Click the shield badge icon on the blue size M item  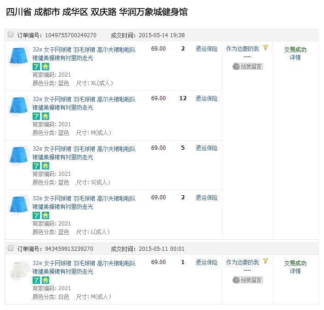pos(45,116)
